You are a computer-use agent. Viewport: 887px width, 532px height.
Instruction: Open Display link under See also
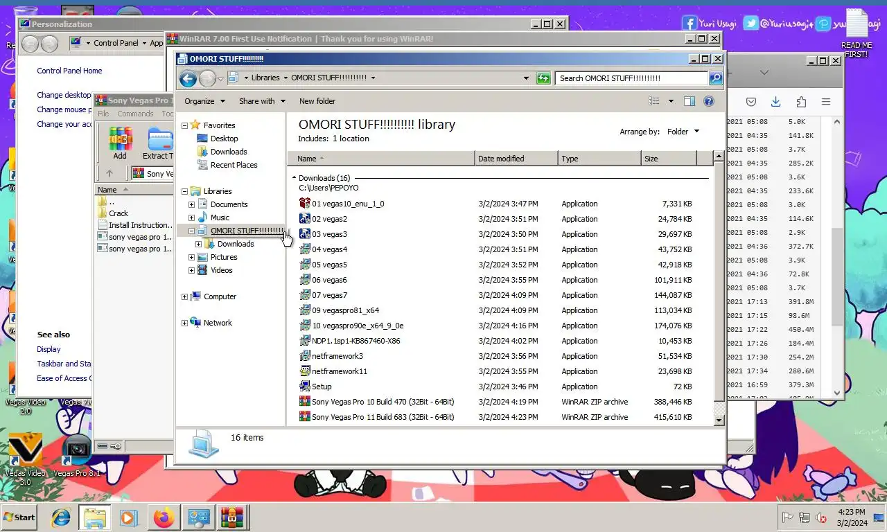(49, 349)
